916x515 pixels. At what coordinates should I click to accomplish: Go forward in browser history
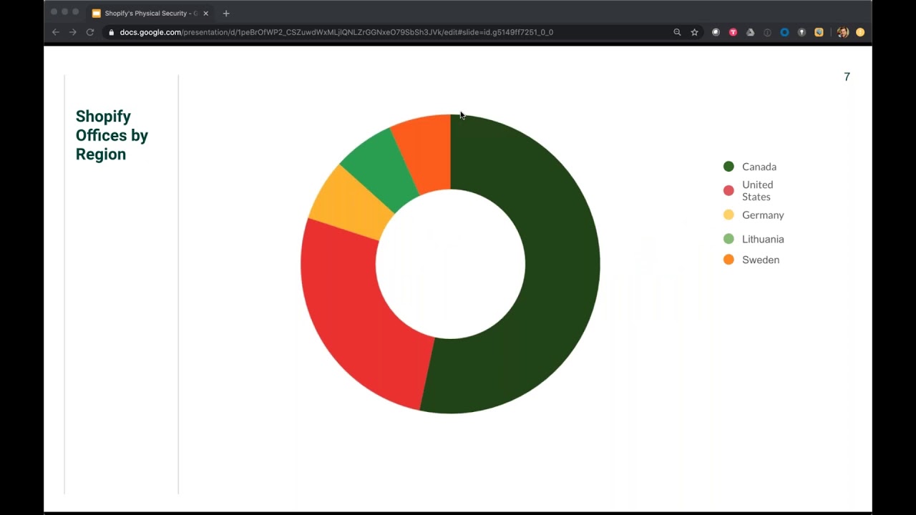(x=73, y=32)
